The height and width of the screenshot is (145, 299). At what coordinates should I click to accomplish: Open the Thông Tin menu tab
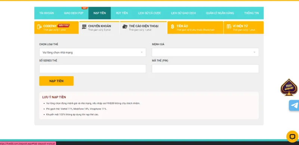251,13
